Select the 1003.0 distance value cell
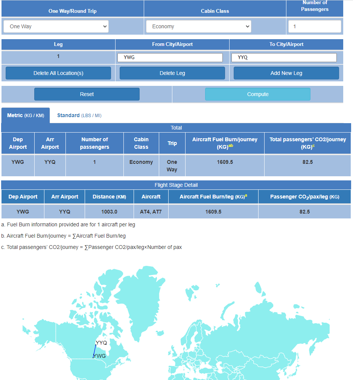Viewport: 353px width, 380px height. coord(109,212)
